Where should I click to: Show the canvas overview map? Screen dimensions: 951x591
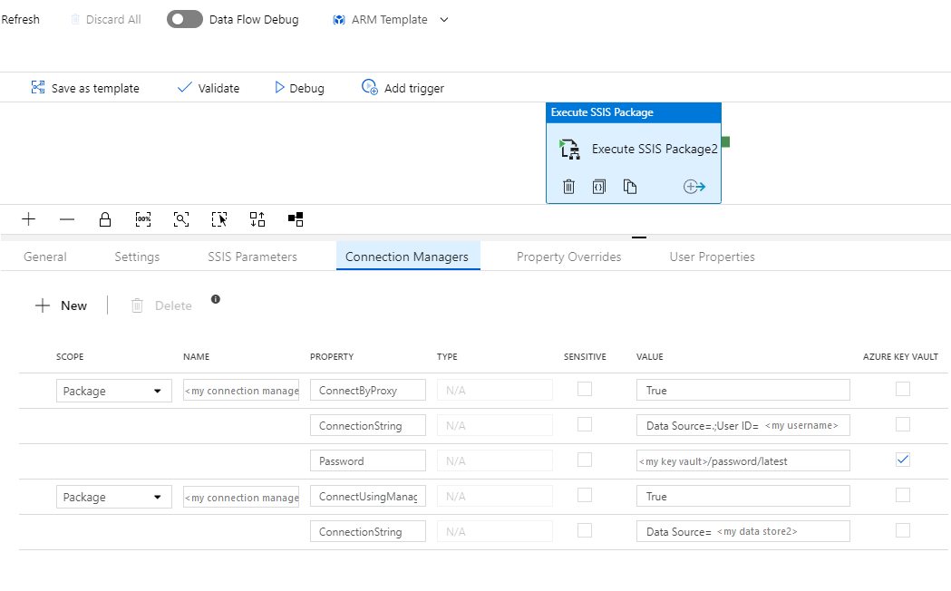point(296,218)
